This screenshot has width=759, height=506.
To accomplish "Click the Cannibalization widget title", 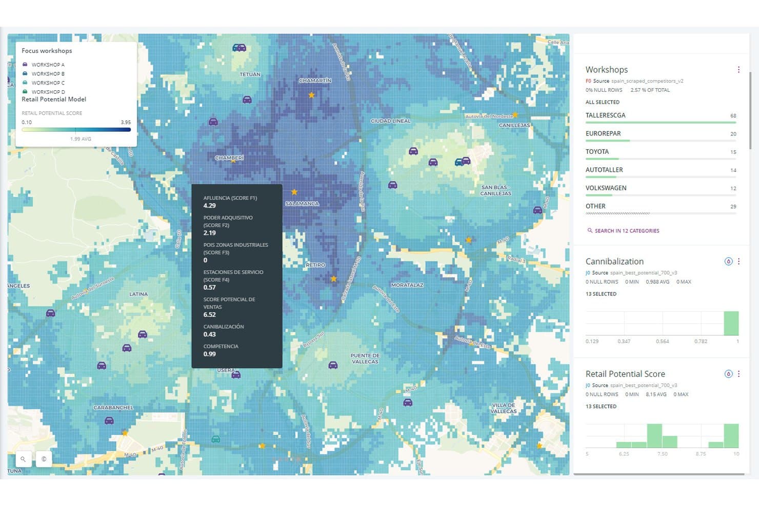I will click(x=614, y=261).
